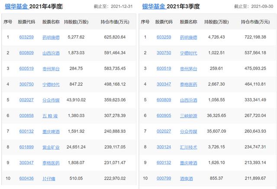Image resolution: width=277 pixels, height=189 pixels.
Task: Click 药明康德 name in 3季度 table
Action: [188, 38]
